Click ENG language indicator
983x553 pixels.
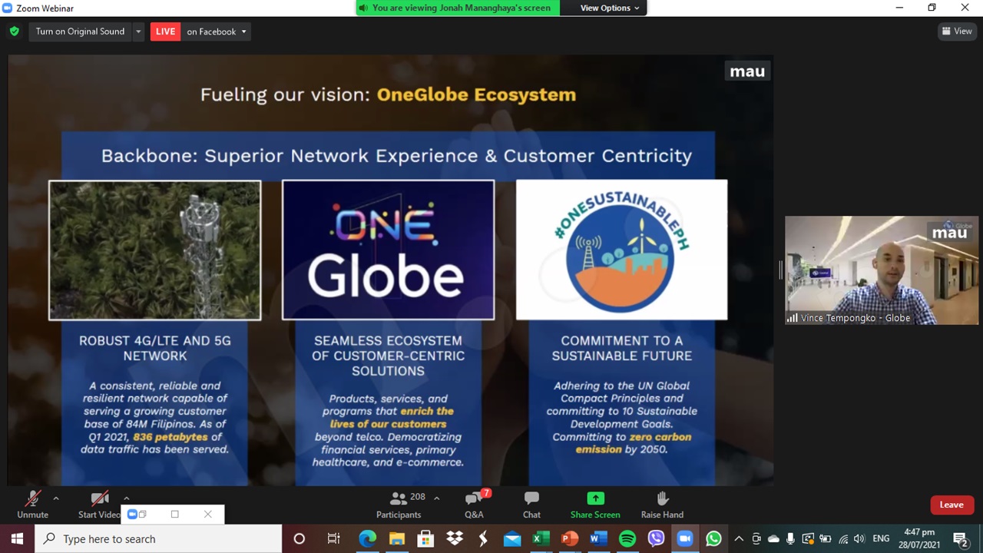coord(881,538)
